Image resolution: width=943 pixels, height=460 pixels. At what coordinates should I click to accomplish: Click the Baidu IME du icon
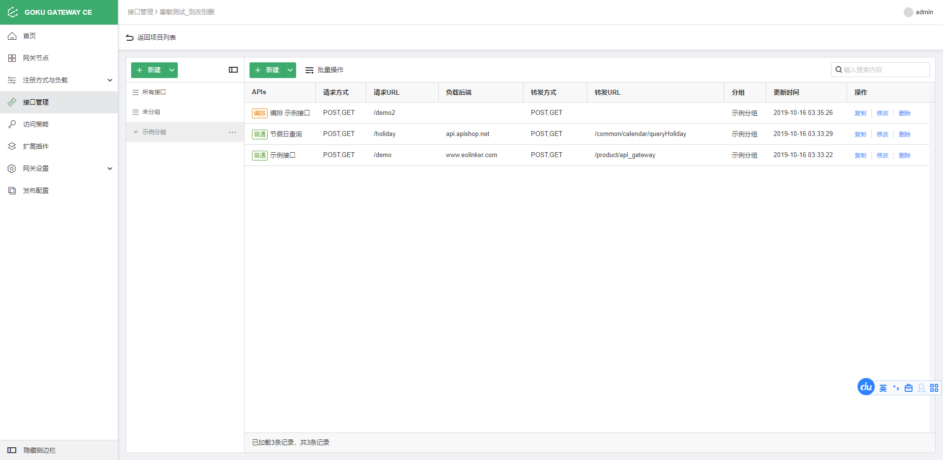pos(866,387)
